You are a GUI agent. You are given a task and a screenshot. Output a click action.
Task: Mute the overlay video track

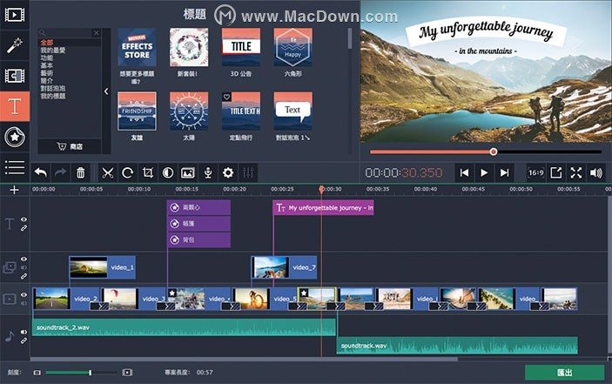point(24,267)
